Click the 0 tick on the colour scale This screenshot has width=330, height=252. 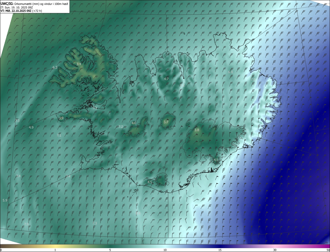click(1, 250)
